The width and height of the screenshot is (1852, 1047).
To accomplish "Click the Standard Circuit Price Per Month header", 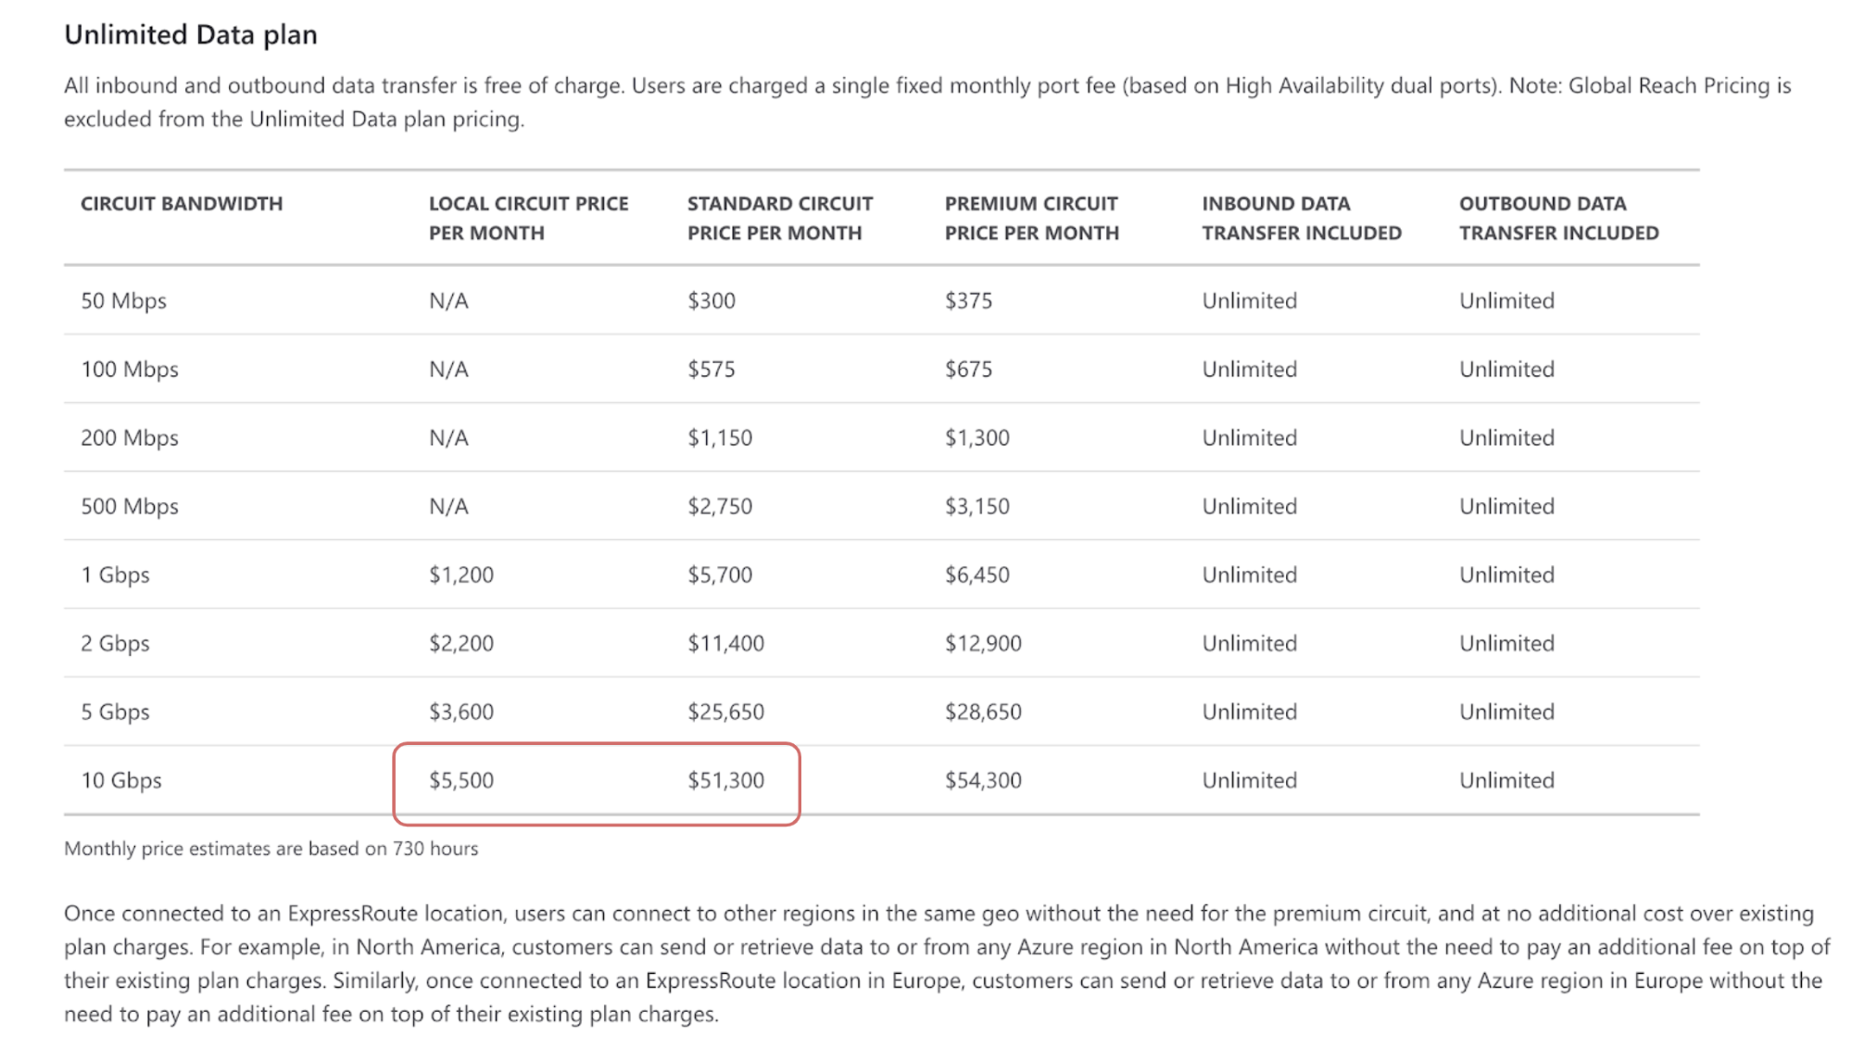I will tap(779, 219).
